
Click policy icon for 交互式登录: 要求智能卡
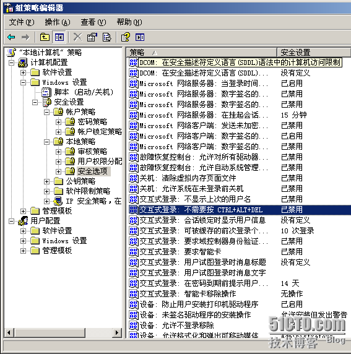[134, 252]
